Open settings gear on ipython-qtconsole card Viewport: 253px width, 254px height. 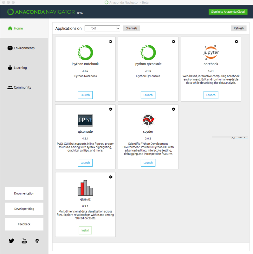[x=173, y=42]
